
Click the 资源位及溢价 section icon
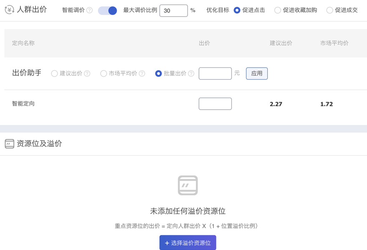click(x=9, y=144)
